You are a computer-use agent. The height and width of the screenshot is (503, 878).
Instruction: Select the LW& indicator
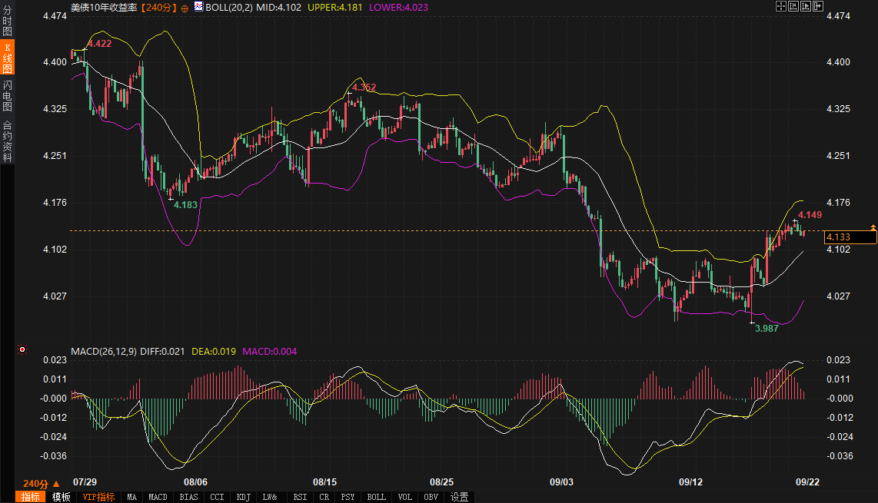(270, 497)
